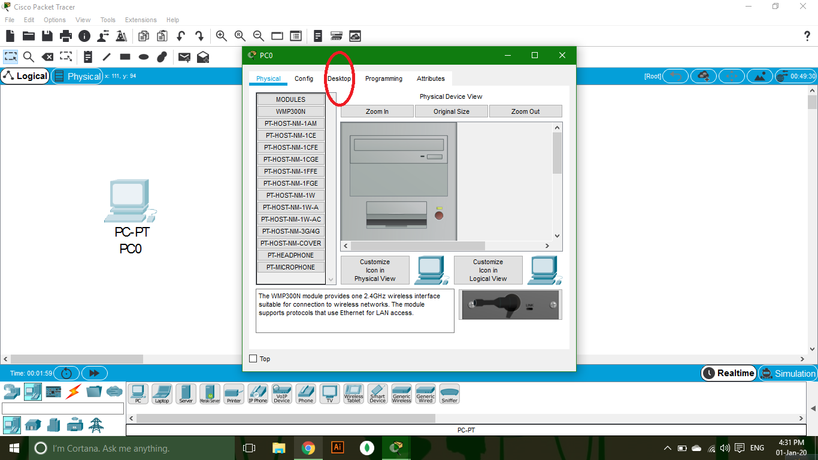Add a Sniffer device
The width and height of the screenshot is (818, 460).
click(x=449, y=394)
